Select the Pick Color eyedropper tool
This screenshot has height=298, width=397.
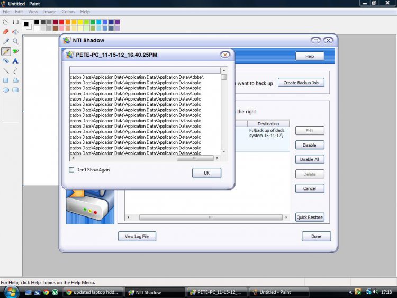point(6,41)
